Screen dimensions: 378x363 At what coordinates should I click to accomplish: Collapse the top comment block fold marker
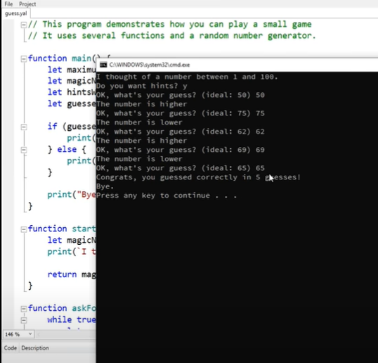click(x=24, y=25)
